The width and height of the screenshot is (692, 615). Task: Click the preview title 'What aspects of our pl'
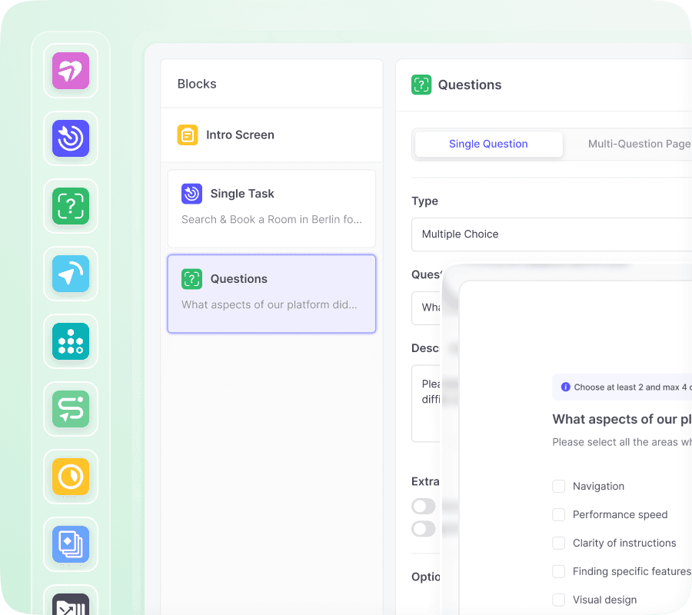(622, 419)
